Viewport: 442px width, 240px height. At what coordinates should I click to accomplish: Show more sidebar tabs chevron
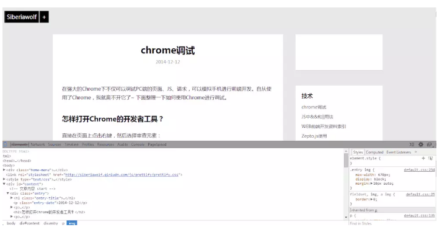tap(415, 152)
